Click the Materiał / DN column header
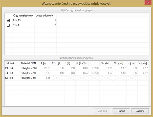The height and width of the screenshot is (117, 153). (30, 63)
